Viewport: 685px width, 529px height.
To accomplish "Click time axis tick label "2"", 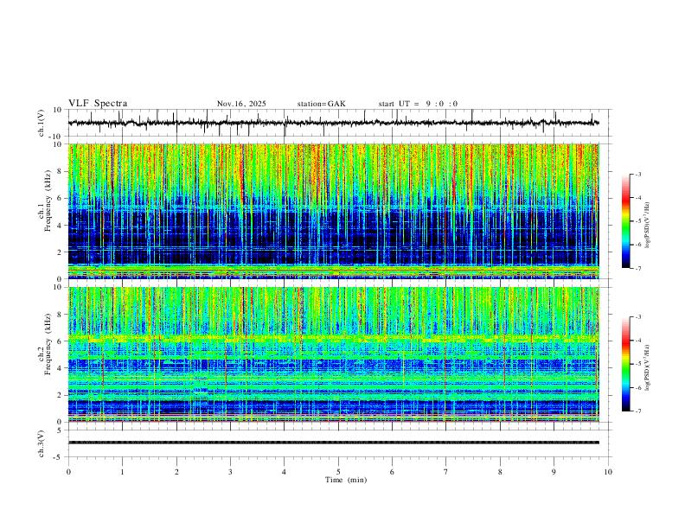I will (176, 472).
